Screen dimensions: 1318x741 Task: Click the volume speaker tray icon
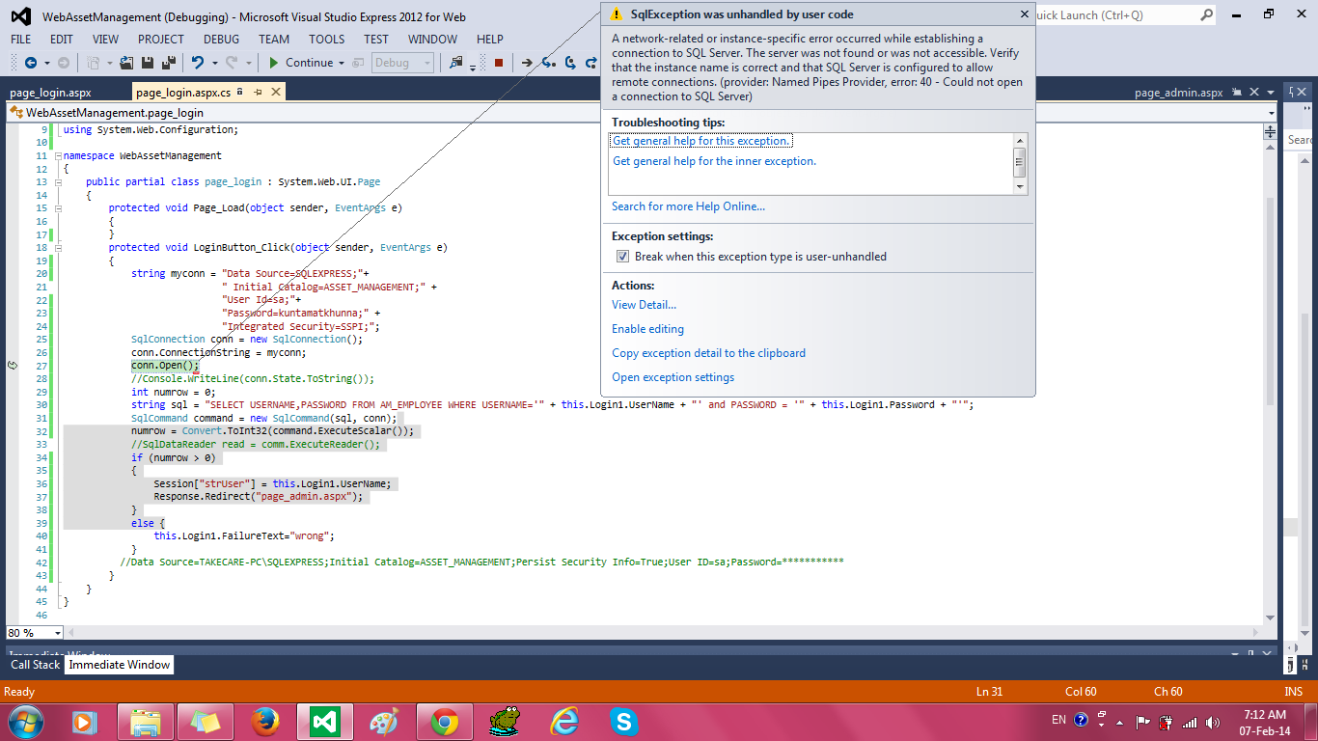point(1211,722)
